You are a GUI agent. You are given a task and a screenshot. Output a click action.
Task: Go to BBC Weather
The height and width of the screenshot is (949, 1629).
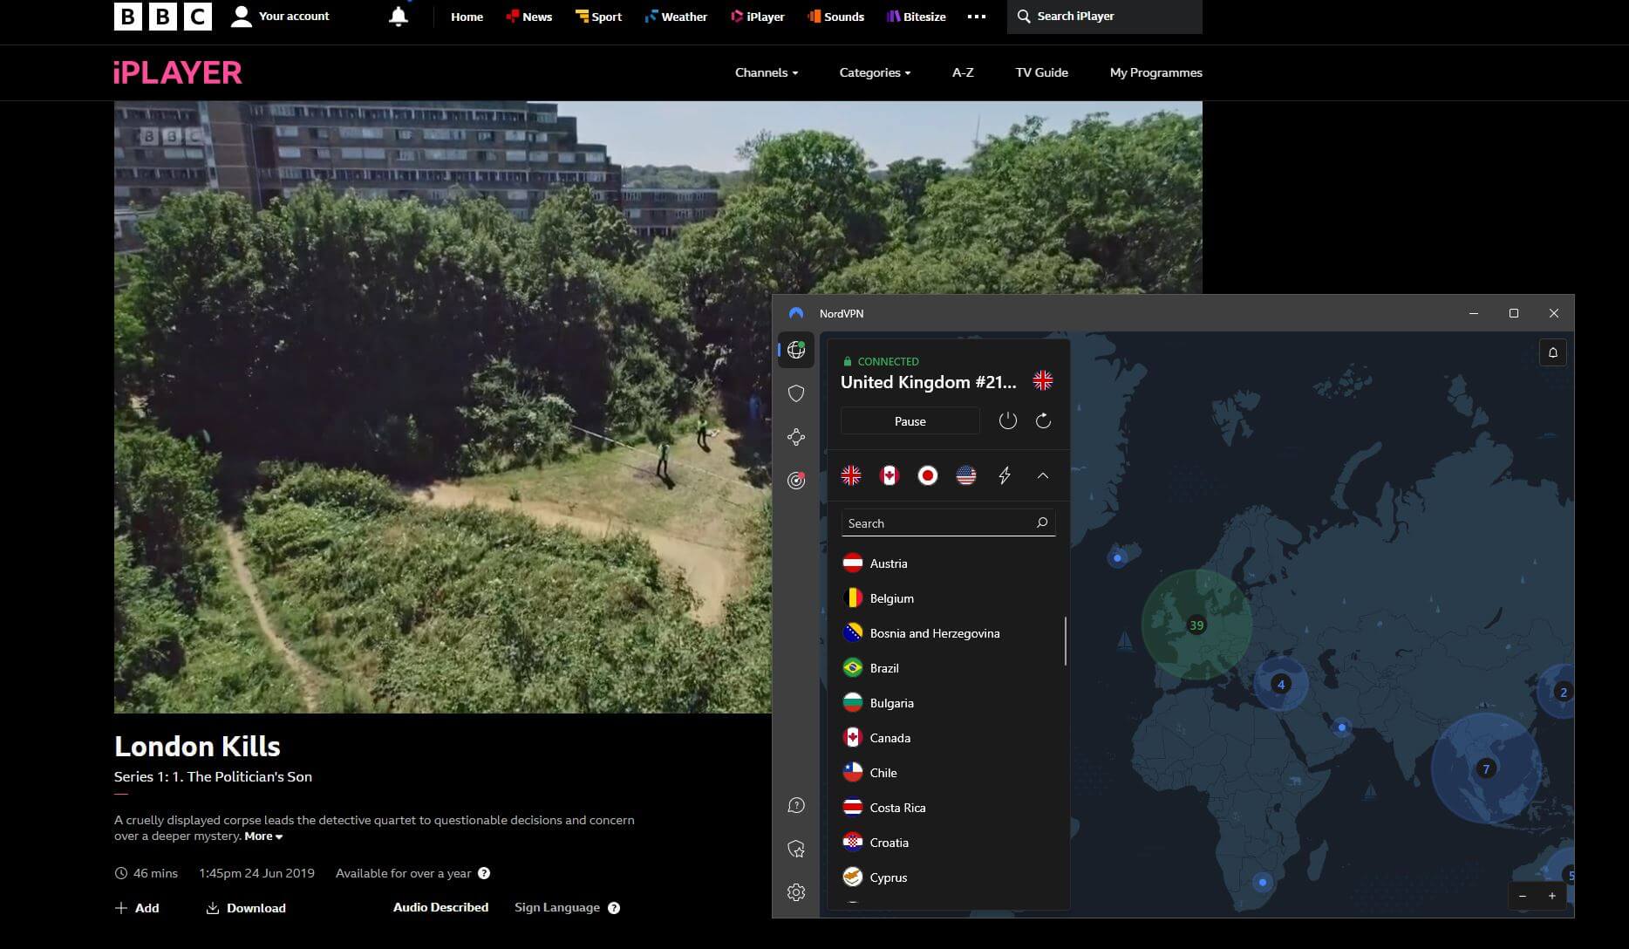pos(676,17)
